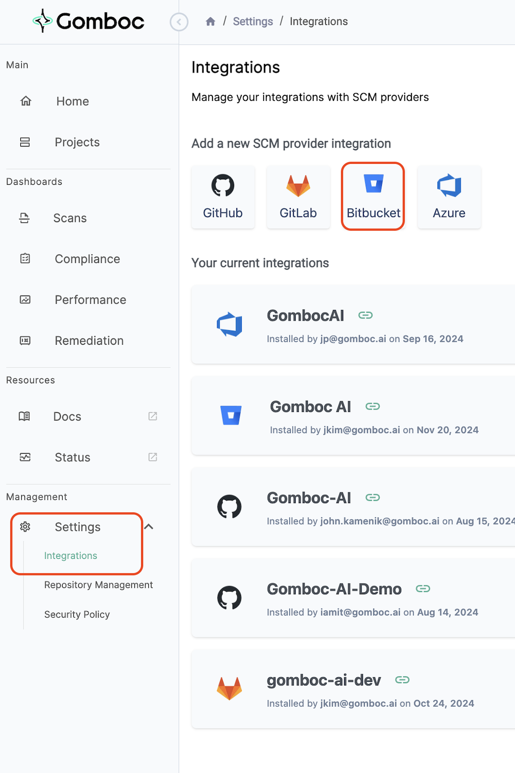Click the Home icon in sidebar
The width and height of the screenshot is (515, 773).
pos(26,101)
